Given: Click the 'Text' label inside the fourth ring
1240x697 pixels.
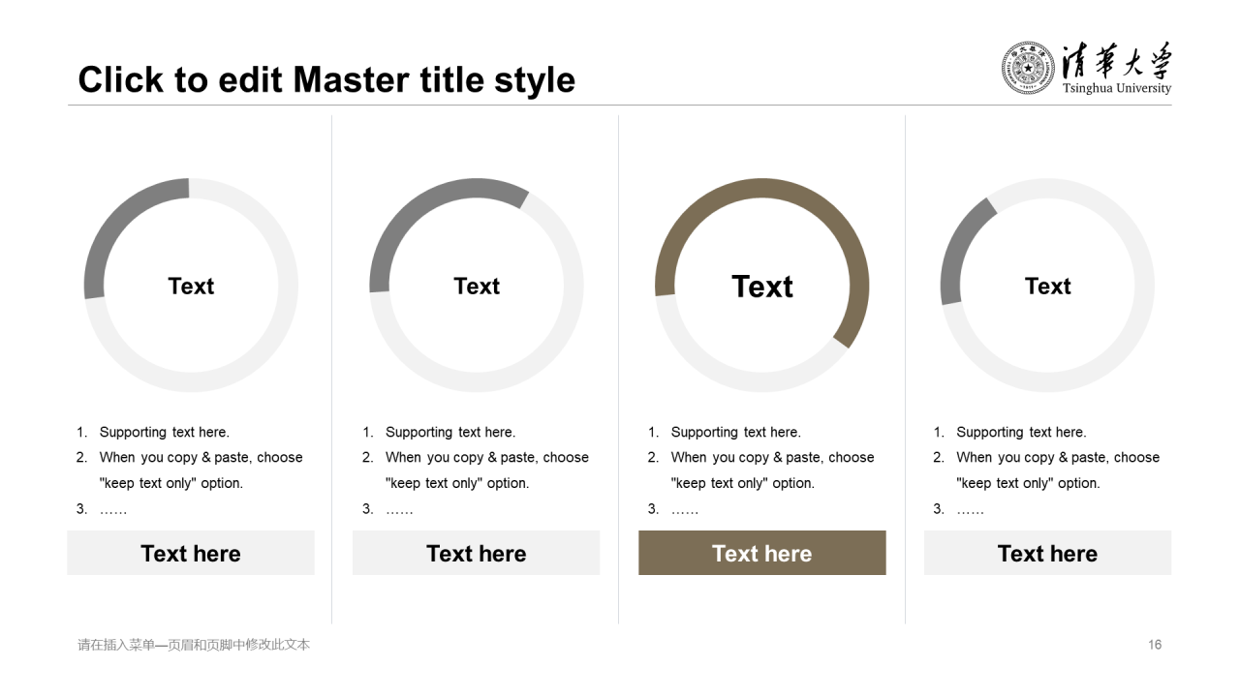Looking at the screenshot, I should 1048,287.
